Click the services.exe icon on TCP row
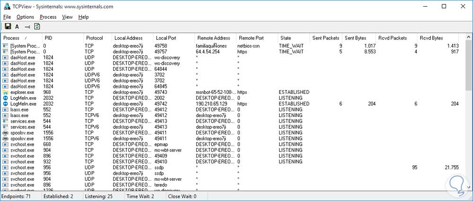 5,121
